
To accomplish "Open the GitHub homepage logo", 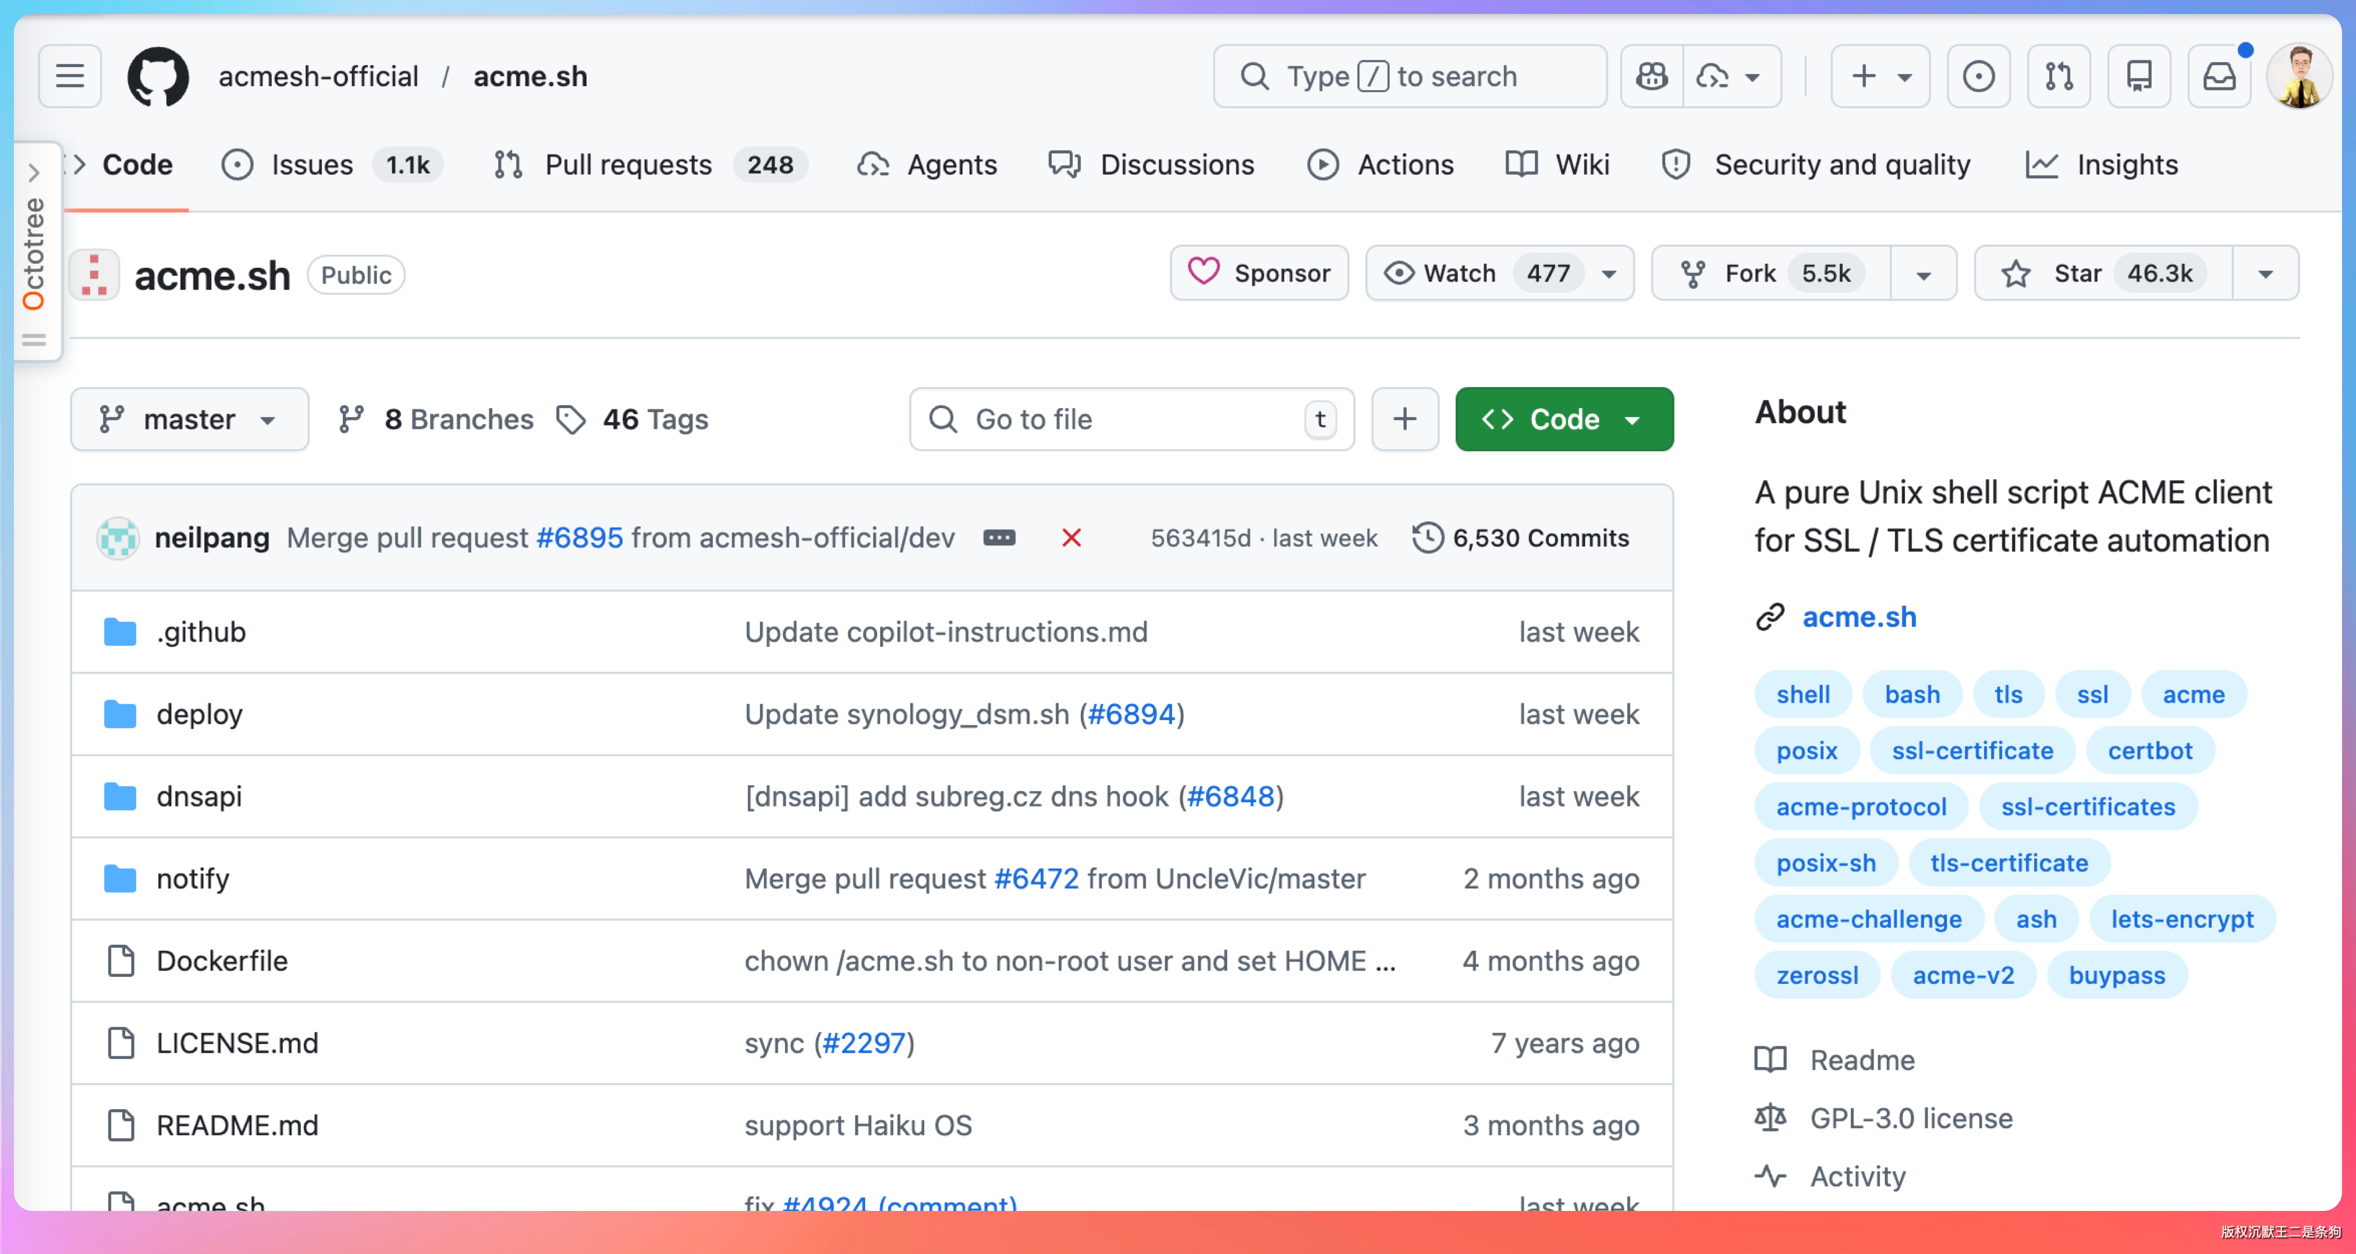I will click(157, 77).
